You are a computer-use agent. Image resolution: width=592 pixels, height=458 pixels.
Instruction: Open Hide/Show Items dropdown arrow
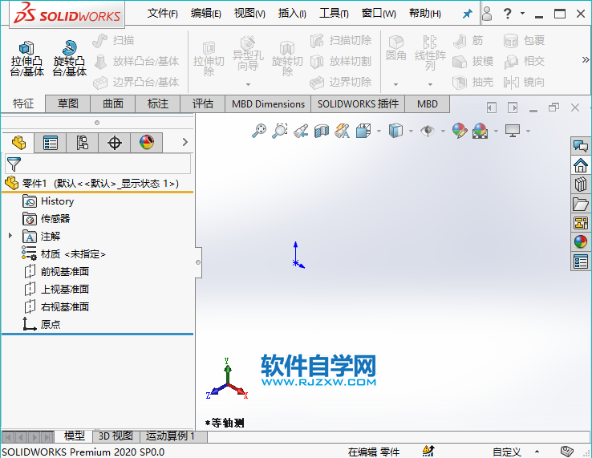point(443,132)
